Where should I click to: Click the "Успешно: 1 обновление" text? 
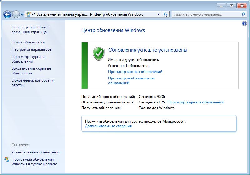(129, 66)
